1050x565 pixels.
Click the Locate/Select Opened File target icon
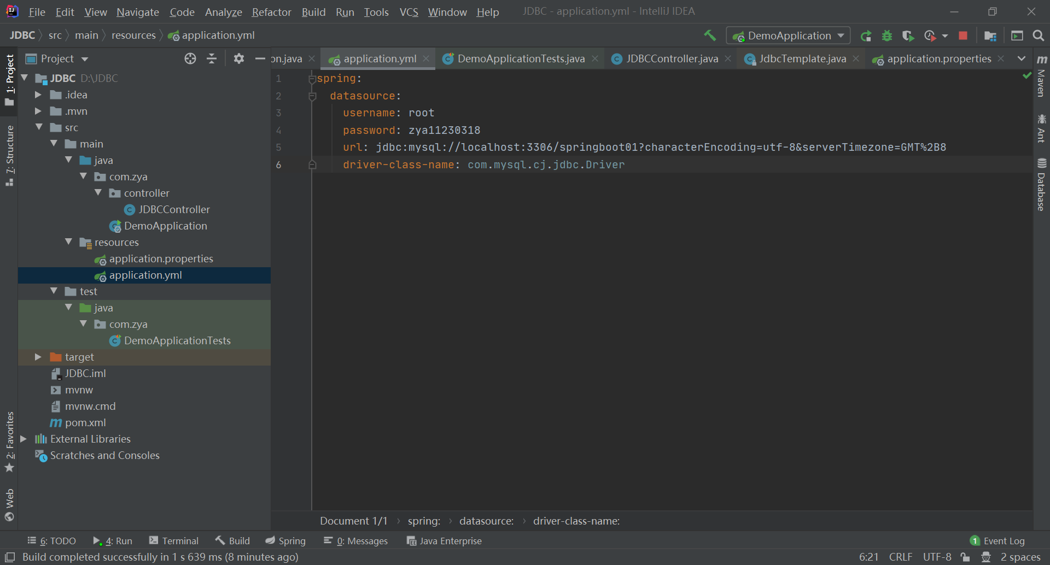[190, 58]
